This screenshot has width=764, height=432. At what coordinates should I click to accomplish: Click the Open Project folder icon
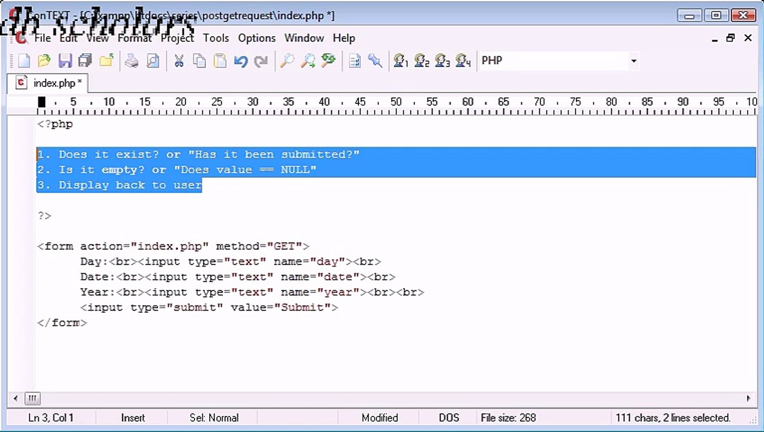tap(106, 61)
